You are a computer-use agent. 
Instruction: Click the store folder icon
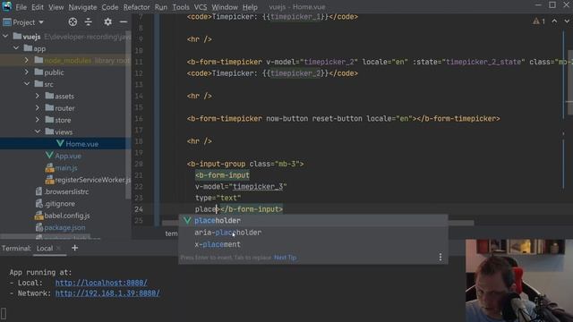point(49,120)
